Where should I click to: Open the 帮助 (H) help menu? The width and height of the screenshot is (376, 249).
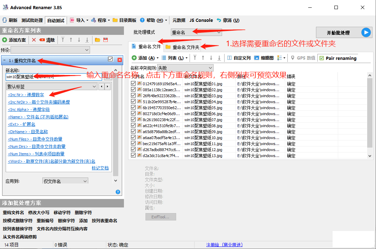(x=154, y=20)
